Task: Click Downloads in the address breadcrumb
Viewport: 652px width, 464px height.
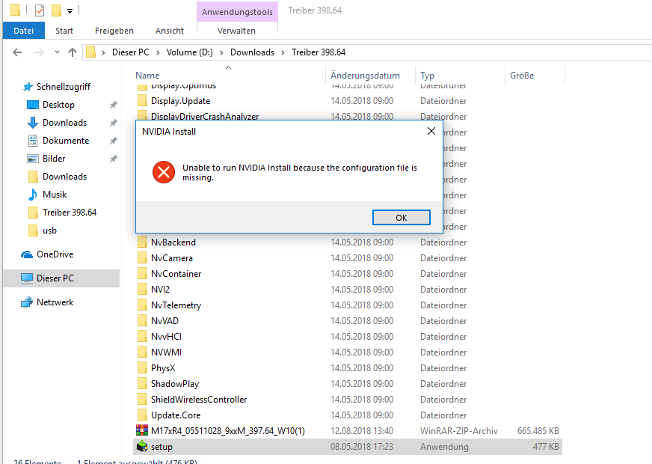Action: (252, 52)
